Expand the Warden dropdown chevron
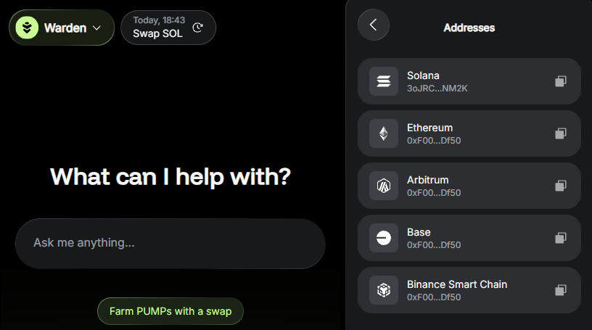592x330 pixels. (x=97, y=28)
